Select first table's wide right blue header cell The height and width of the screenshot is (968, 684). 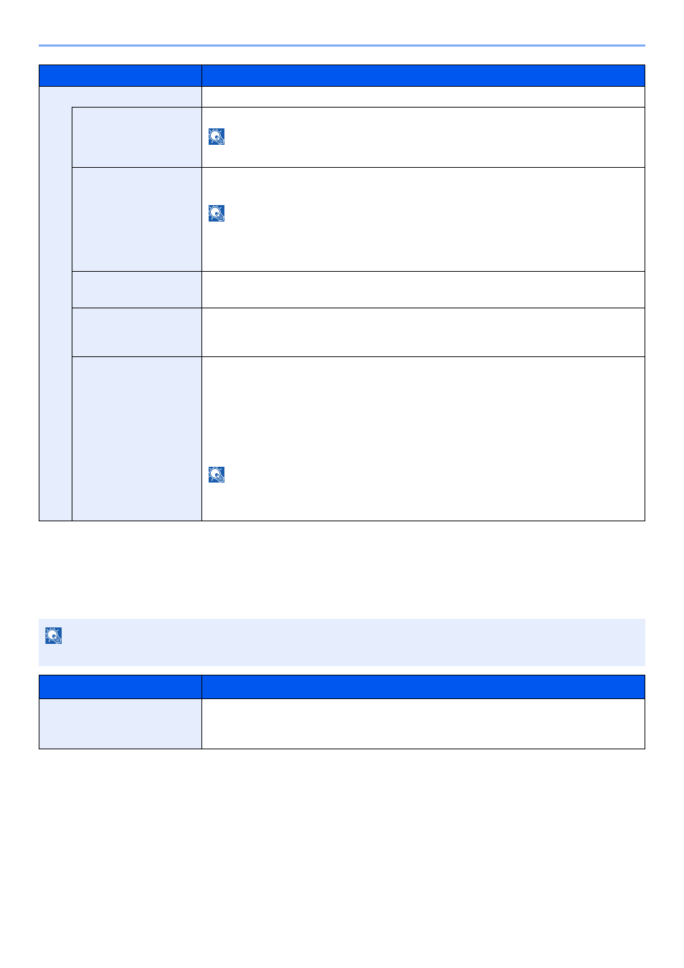[423, 75]
